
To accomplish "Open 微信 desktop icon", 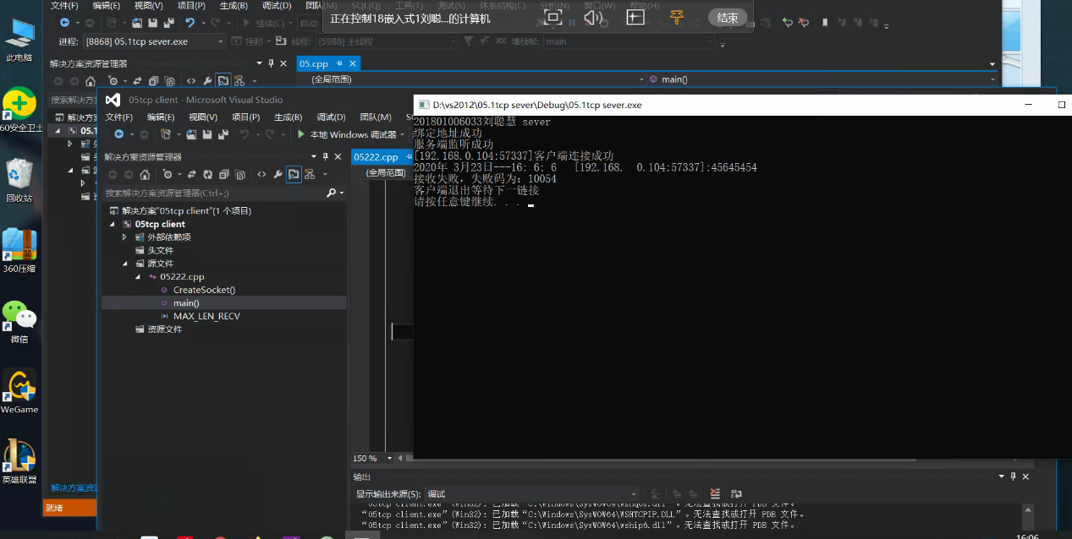I will coord(19,322).
